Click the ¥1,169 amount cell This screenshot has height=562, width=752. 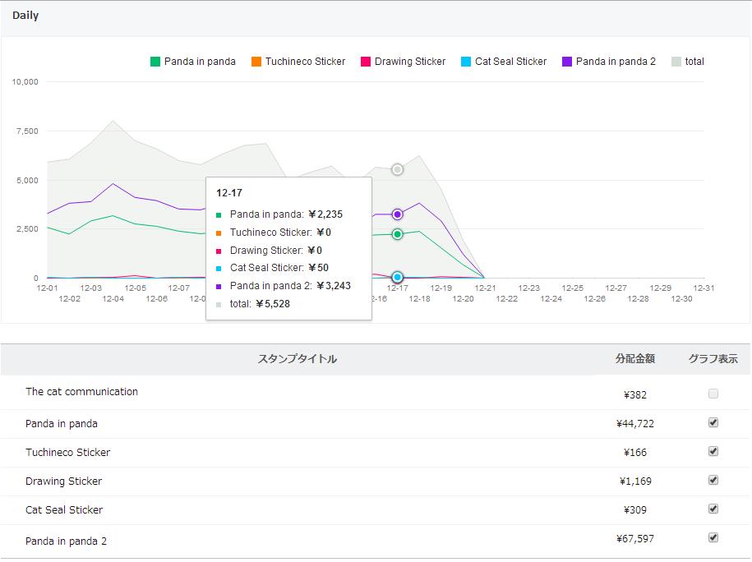coord(635,481)
